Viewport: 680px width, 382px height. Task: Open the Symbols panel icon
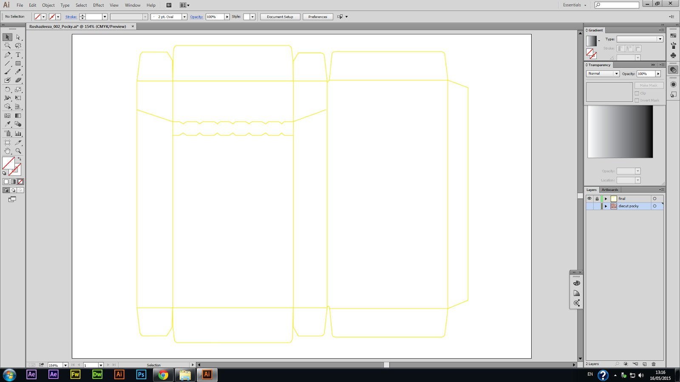[x=673, y=55]
